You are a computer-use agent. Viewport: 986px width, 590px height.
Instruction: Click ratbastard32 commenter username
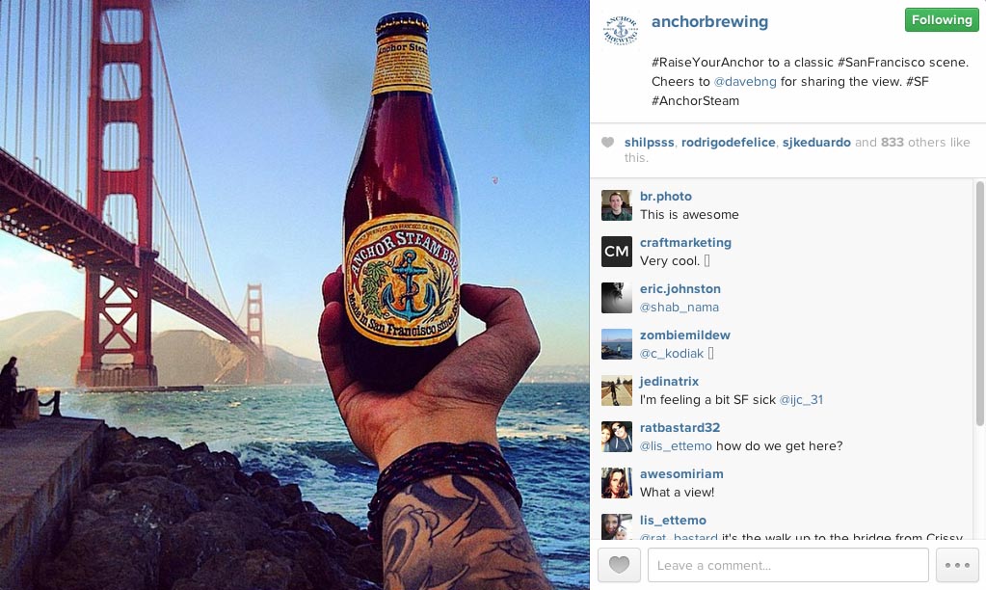680,428
